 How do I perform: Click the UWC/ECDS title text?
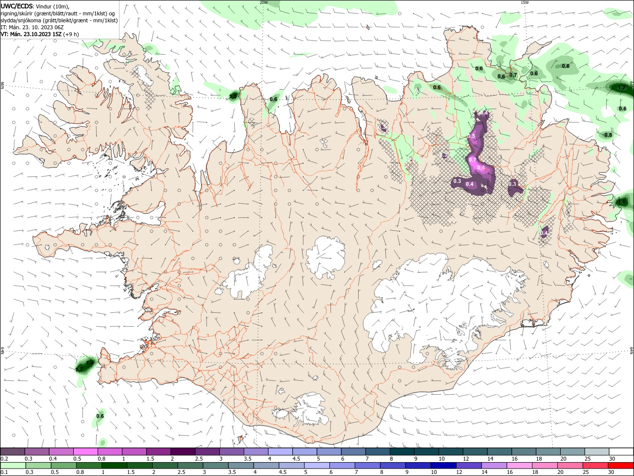17,6
